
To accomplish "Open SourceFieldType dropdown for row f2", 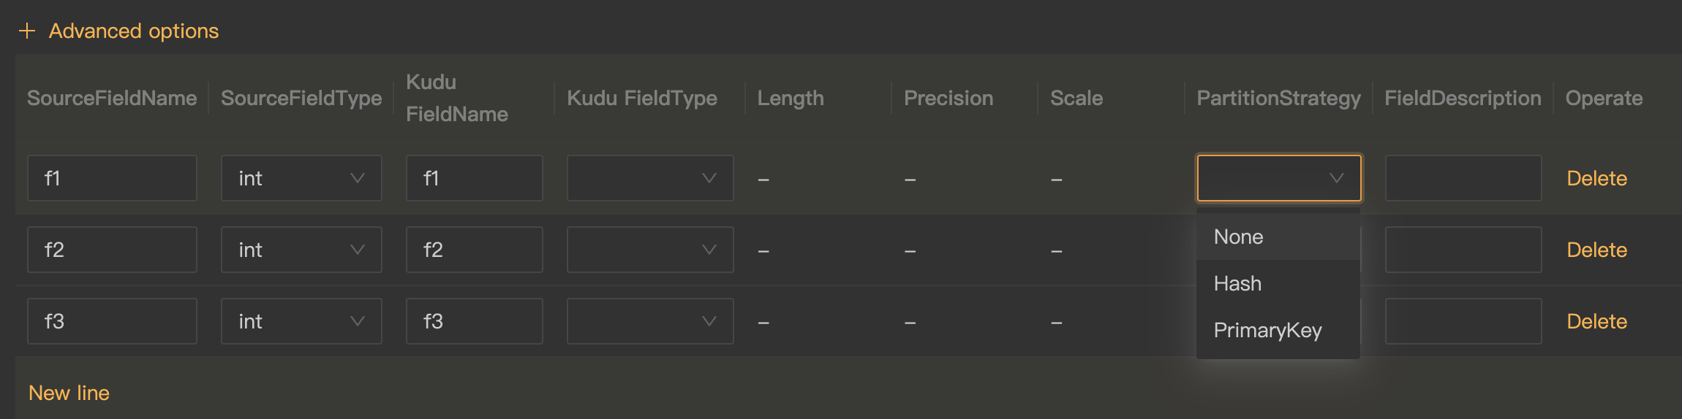I will (301, 250).
